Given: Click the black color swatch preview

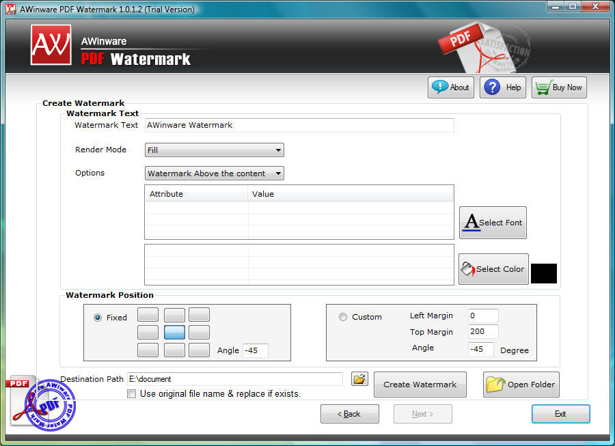Looking at the screenshot, I should point(544,273).
